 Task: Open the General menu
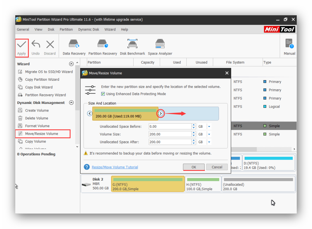(x=23, y=29)
